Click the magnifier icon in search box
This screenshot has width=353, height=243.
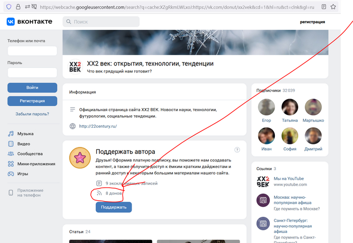69,22
